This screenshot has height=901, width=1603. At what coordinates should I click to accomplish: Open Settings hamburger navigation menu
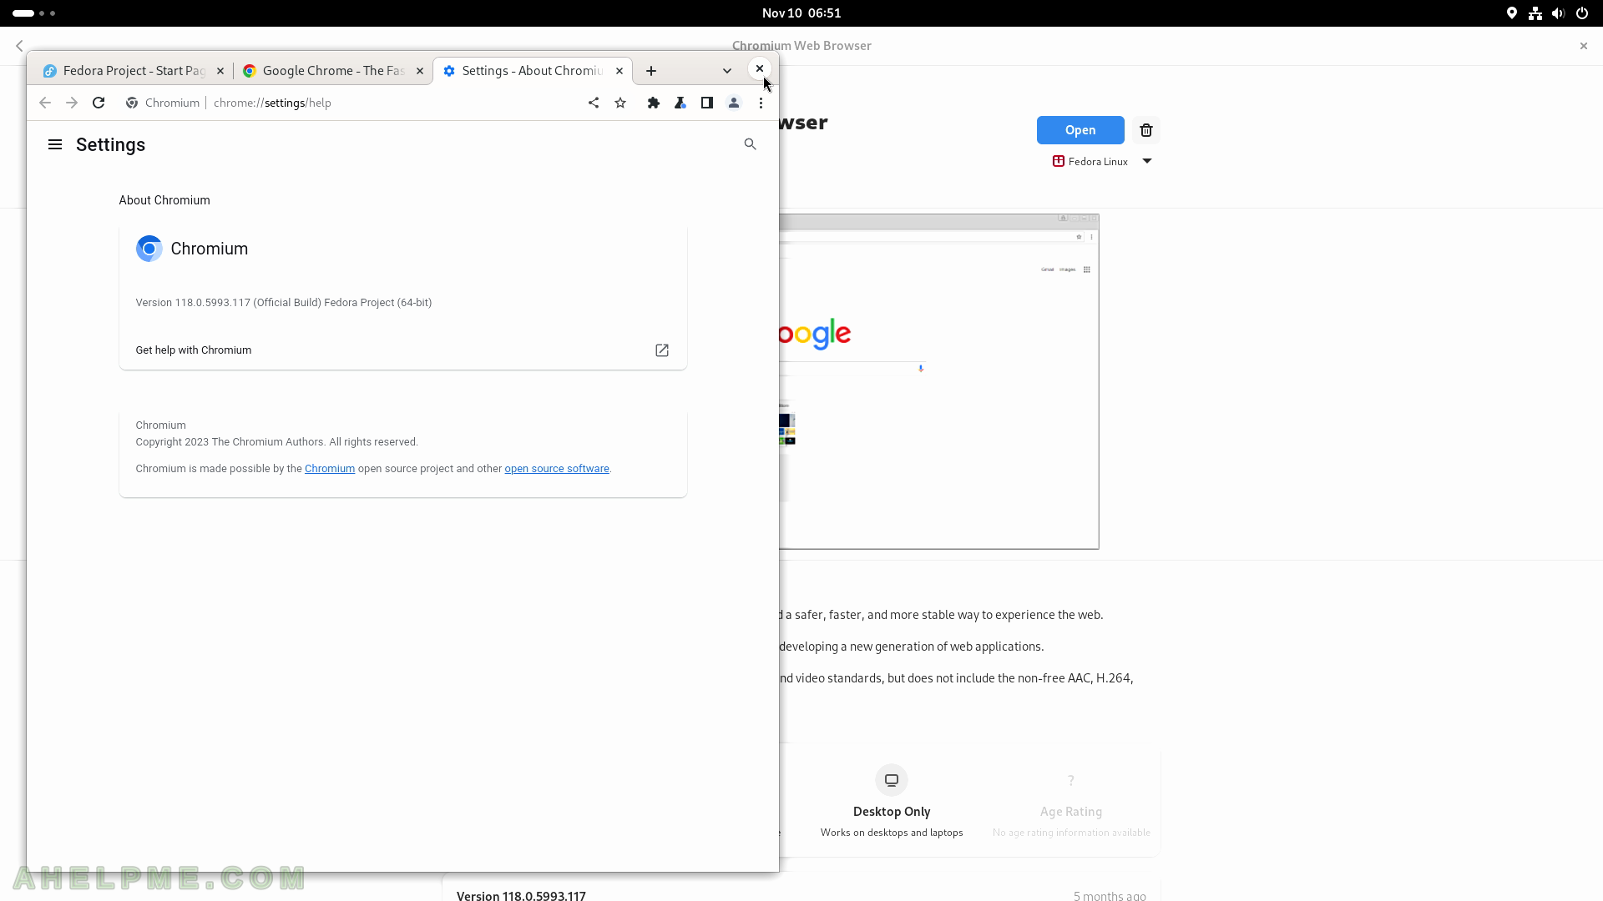(55, 144)
